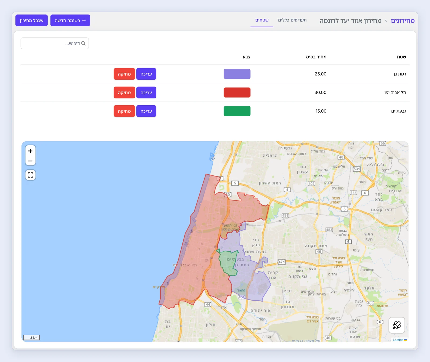This screenshot has height=362, width=430.
Task: Focus the חיפוש search field
Action: pos(55,43)
